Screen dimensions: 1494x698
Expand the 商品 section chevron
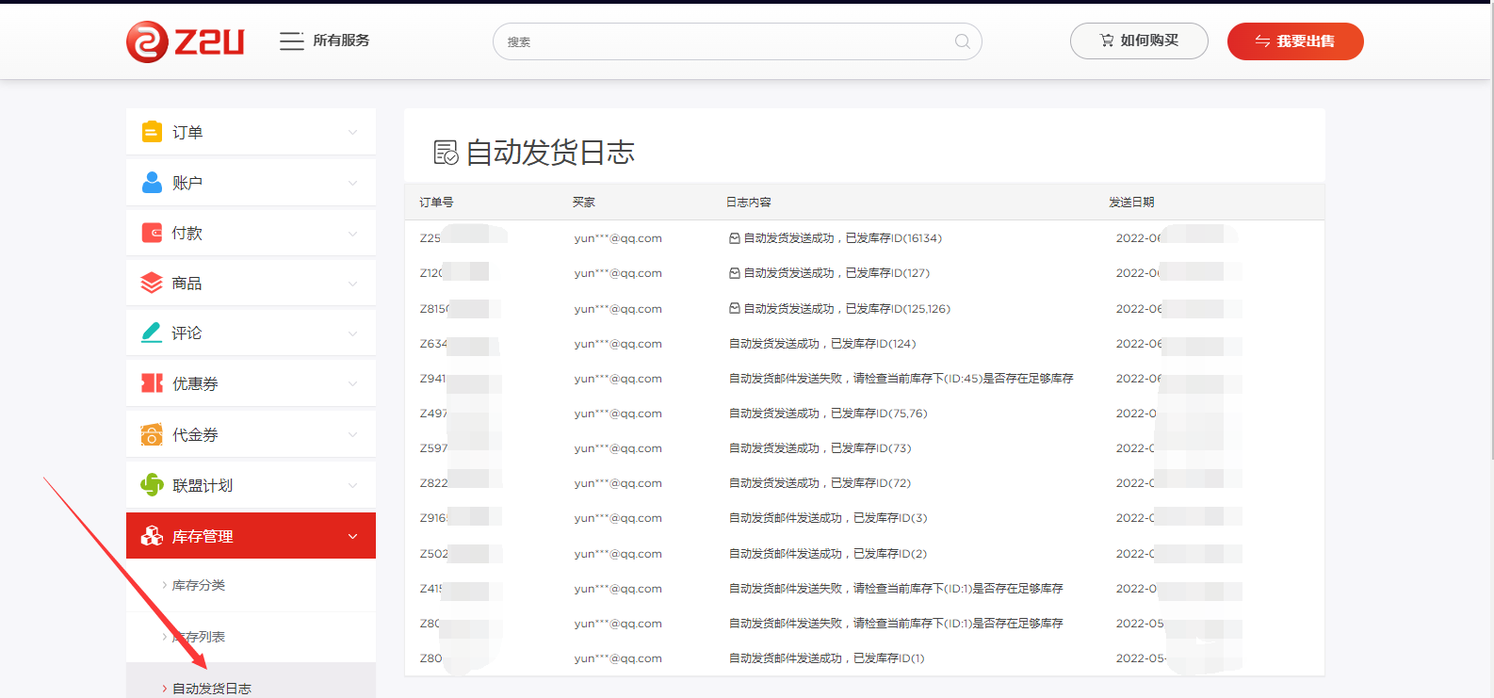[x=352, y=284]
